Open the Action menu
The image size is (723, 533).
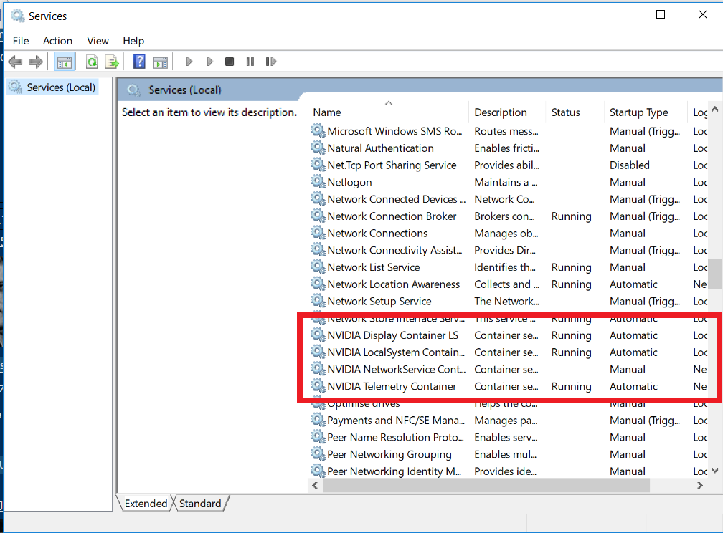[x=57, y=41]
